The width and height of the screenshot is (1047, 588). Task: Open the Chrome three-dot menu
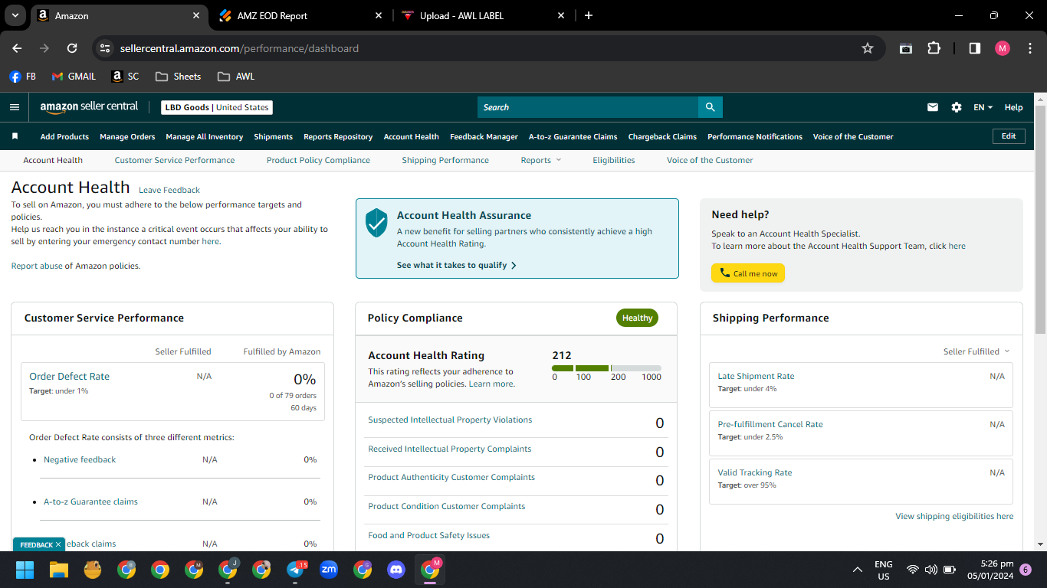[1029, 48]
